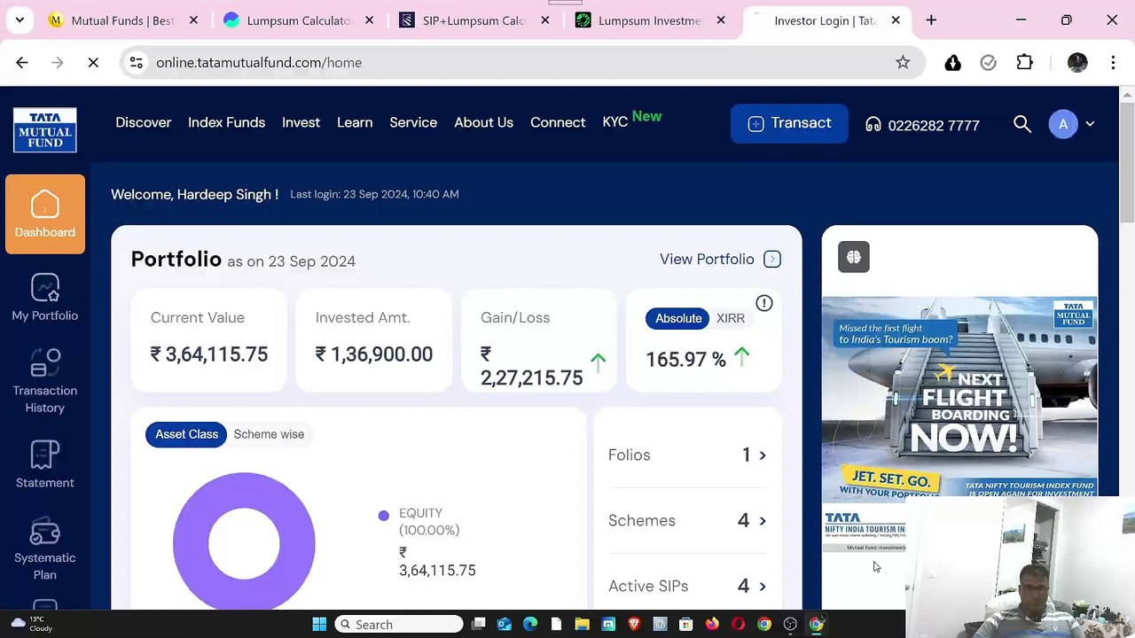This screenshot has width=1135, height=638.
Task: Click the stop loading button in browser toolbar
Action: click(93, 62)
